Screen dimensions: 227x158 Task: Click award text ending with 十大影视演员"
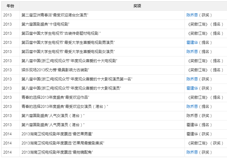(x=71, y=88)
